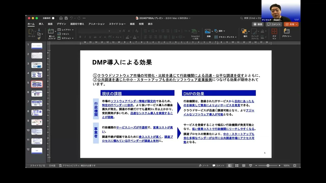
Task: Open the 挿入 tab
Action: (x=41, y=24)
